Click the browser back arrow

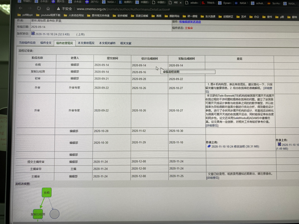click(21, 8)
